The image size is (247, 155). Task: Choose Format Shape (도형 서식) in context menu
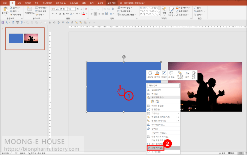tap(163, 148)
